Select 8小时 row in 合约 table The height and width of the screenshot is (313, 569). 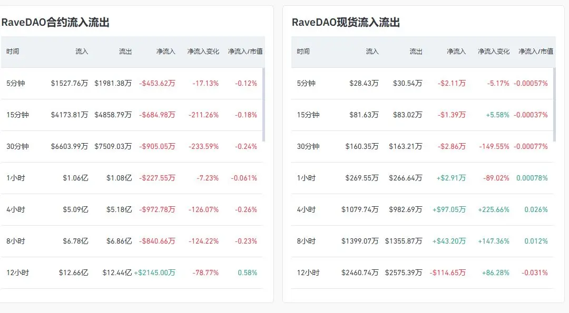coord(132,241)
